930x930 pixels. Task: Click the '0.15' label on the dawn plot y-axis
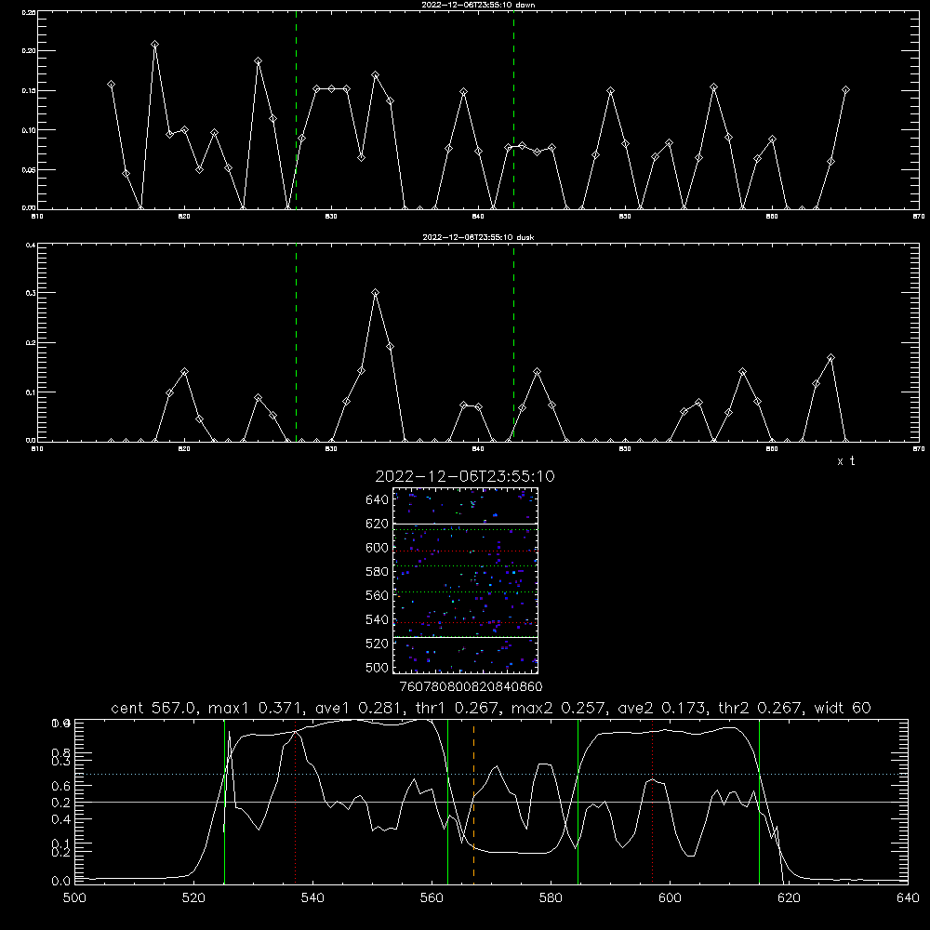(29, 91)
